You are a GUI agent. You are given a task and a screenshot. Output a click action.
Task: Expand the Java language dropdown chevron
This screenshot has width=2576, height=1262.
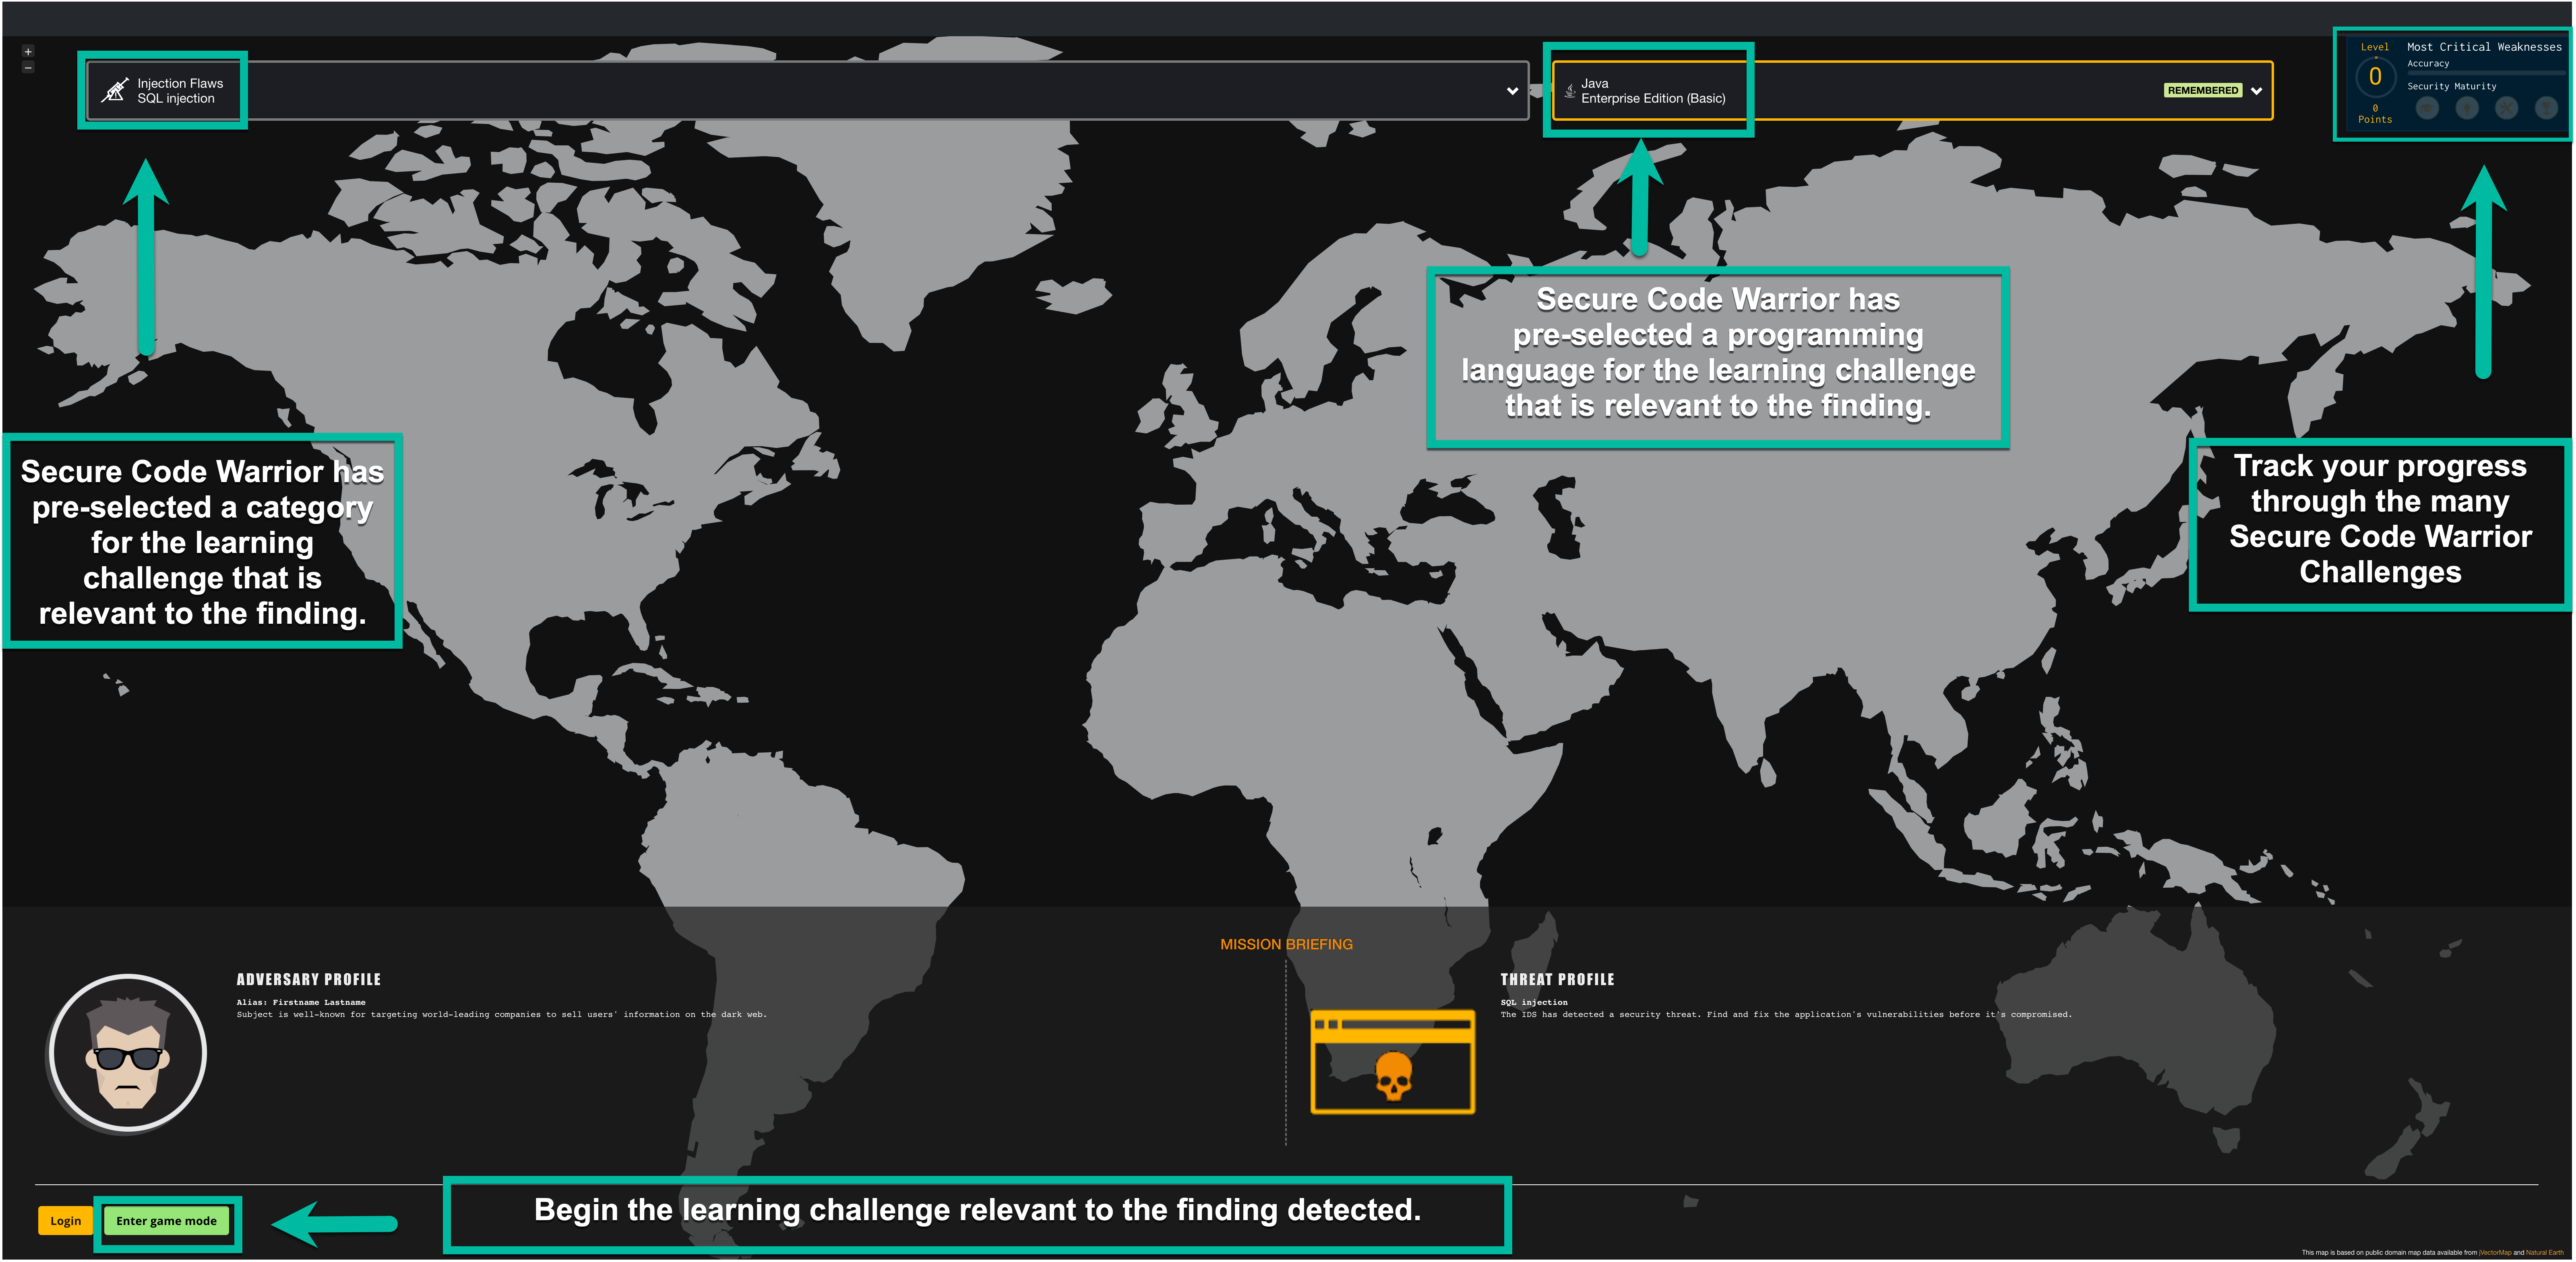(x=2257, y=91)
